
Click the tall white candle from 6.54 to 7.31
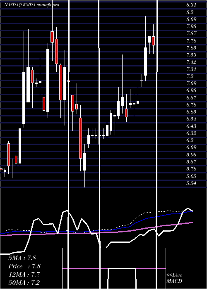[24, 98]
